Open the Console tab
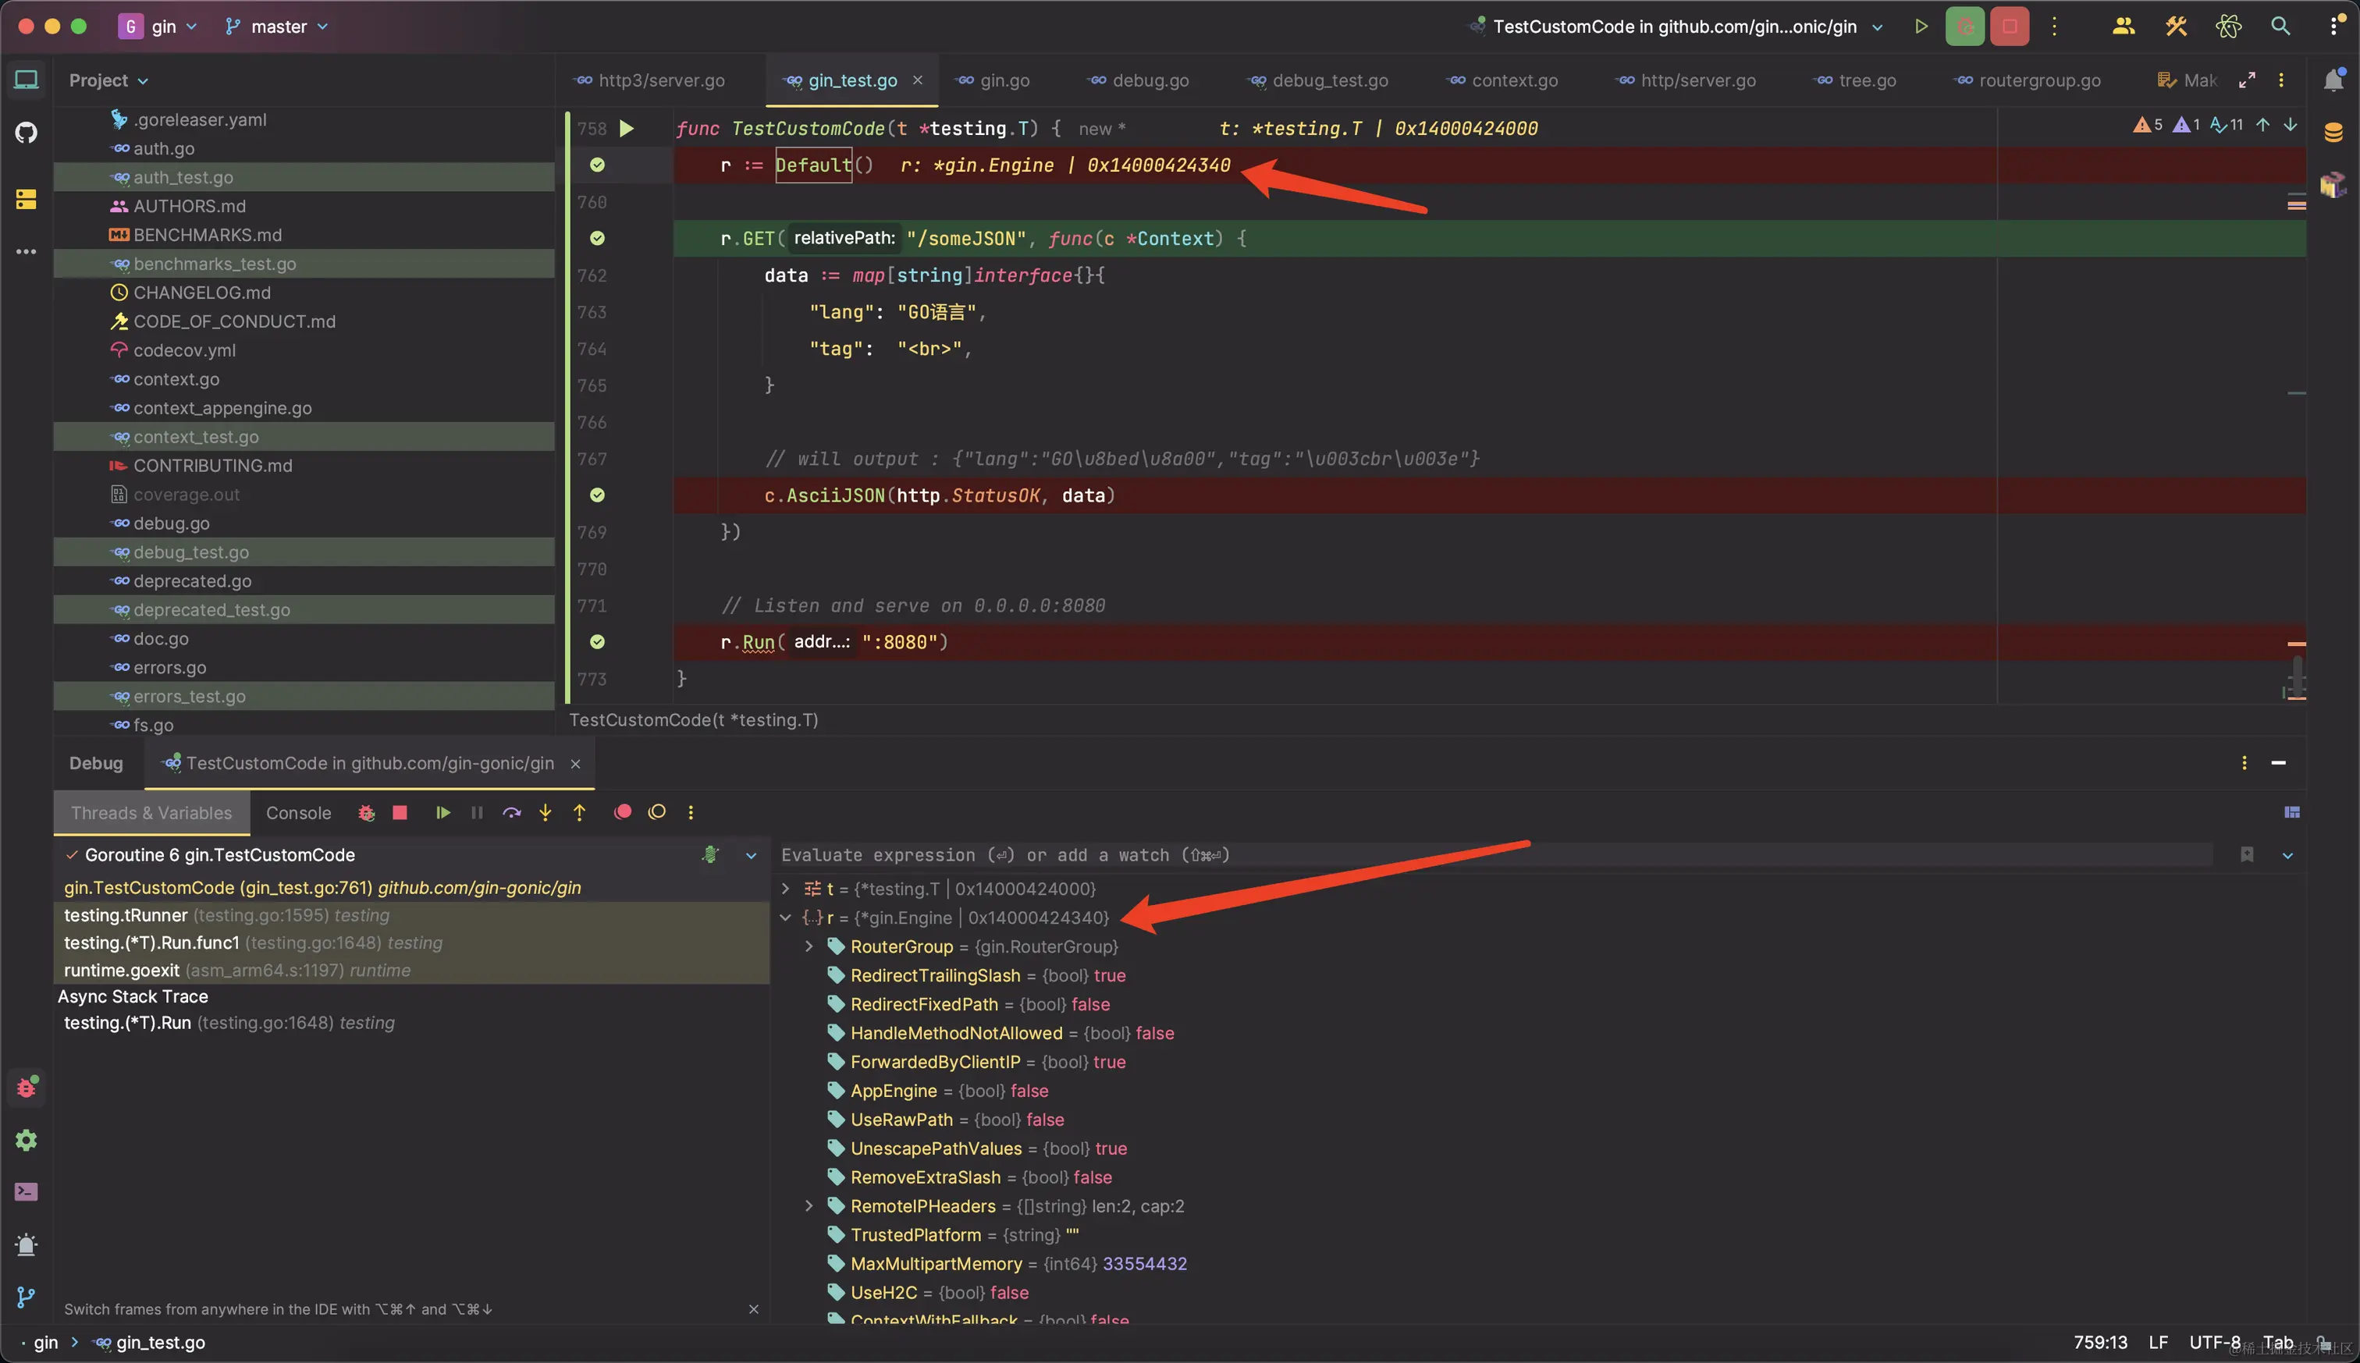 coord(299,812)
